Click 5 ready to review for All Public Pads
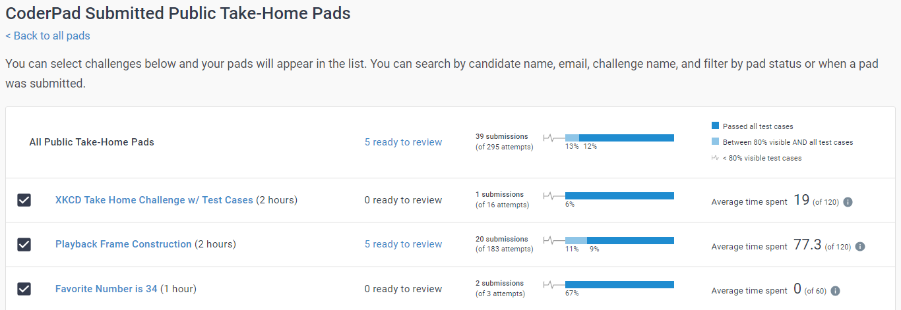 [403, 142]
